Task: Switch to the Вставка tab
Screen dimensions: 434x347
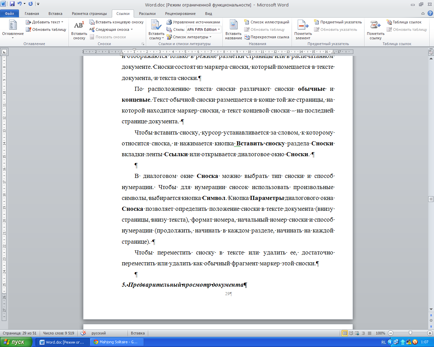Action: tap(55, 14)
